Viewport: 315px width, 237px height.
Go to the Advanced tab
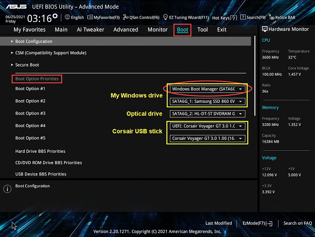click(126, 29)
